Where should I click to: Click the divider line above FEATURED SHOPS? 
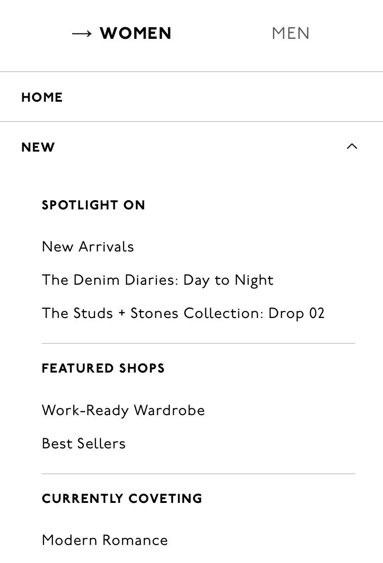[198, 343]
